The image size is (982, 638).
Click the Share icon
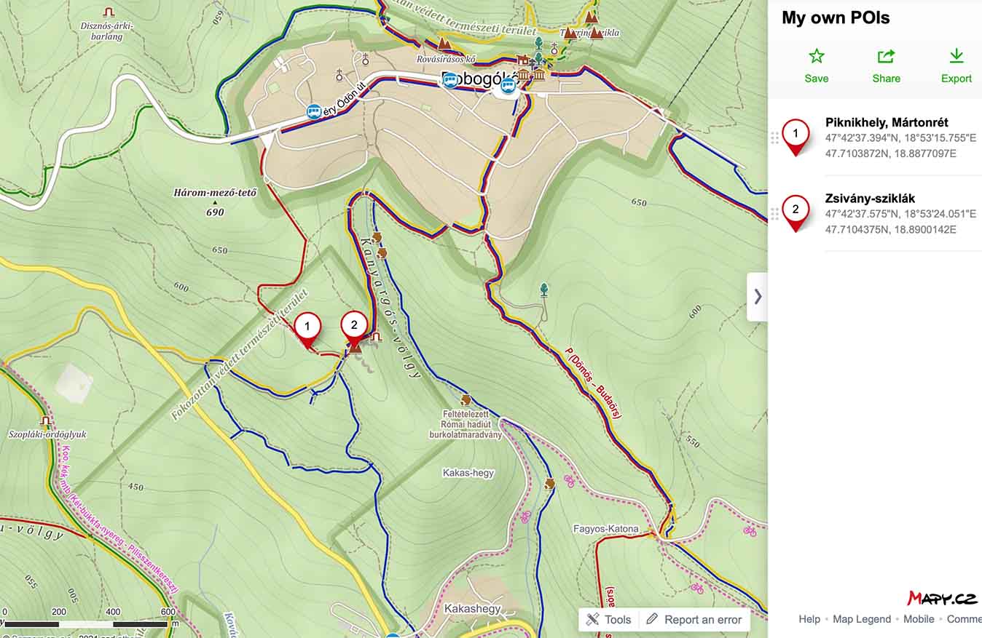coord(886,57)
